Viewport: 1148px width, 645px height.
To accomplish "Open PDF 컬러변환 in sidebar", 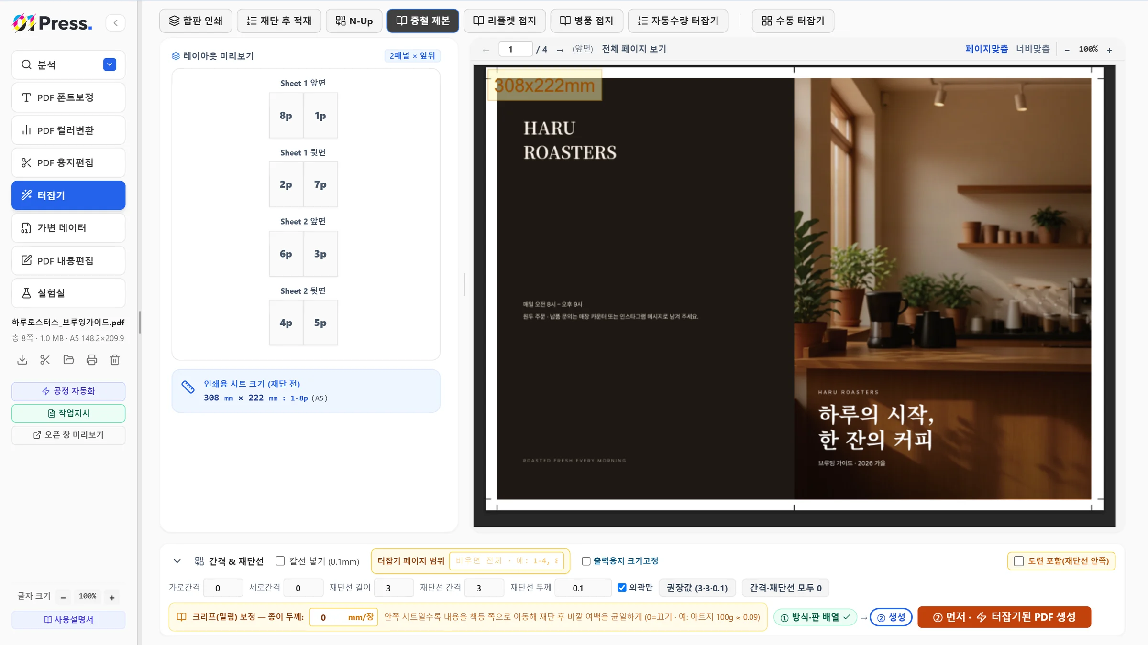I will point(68,130).
